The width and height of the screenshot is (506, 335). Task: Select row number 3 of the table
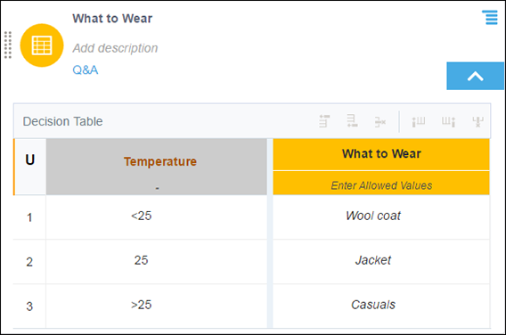coord(29,306)
